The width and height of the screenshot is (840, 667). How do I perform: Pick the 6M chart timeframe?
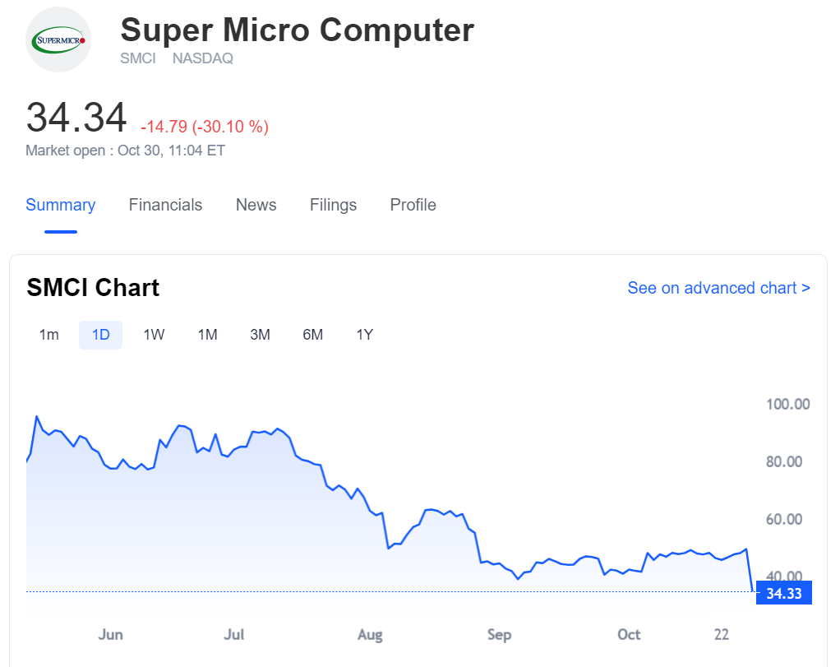pyautogui.click(x=312, y=335)
